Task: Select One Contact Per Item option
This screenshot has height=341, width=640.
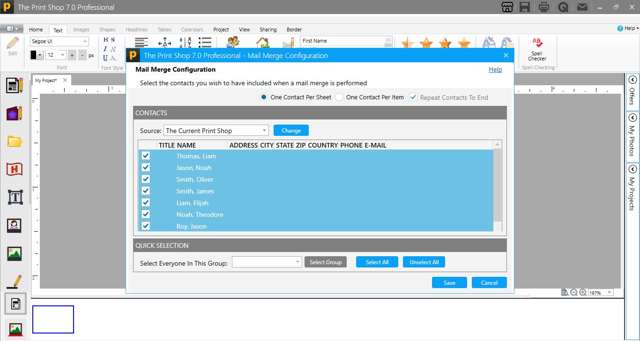Action: point(339,97)
